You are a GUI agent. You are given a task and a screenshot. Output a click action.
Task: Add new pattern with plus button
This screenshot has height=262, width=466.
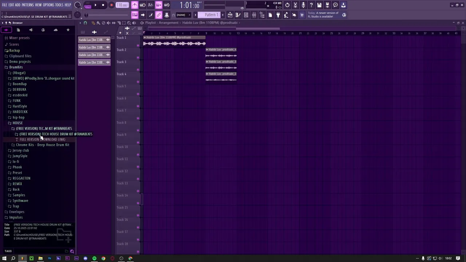pyautogui.click(x=223, y=15)
